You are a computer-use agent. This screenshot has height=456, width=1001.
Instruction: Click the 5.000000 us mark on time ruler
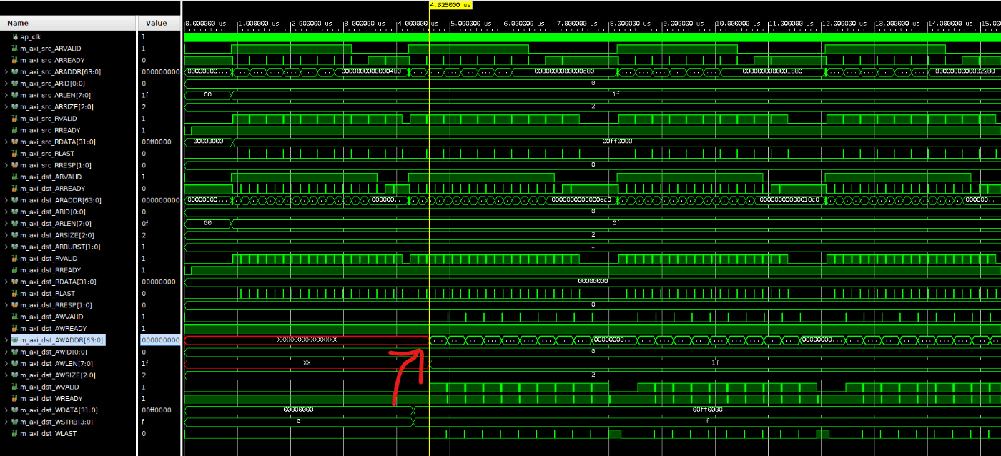[x=471, y=24]
